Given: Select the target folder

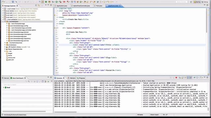Looking at the screenshot, I should (x=10, y=53).
